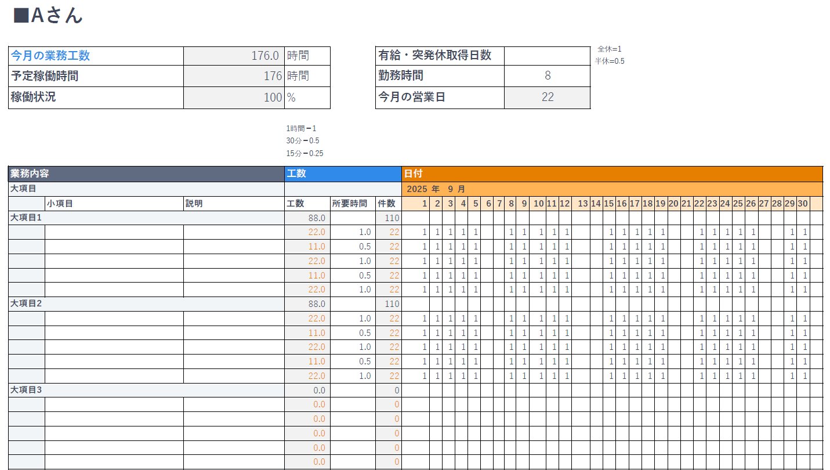Screen dimensions: 830x470
Task: Select the 2025 年 9 月 cell
Action: tap(436, 189)
